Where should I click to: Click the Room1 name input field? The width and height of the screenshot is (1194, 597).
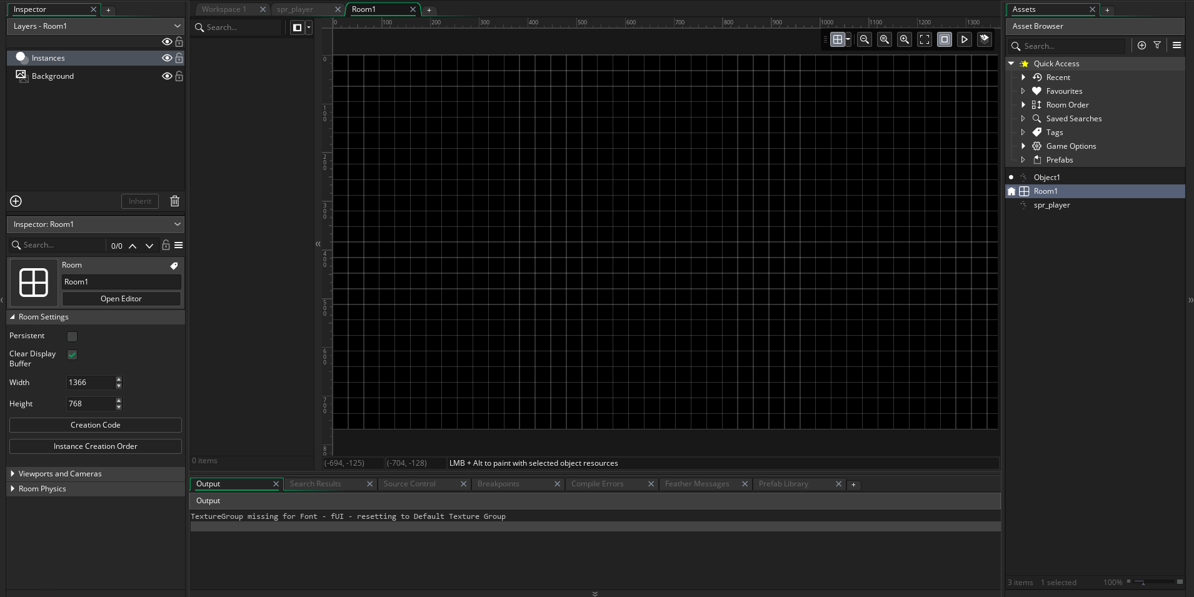(x=121, y=282)
